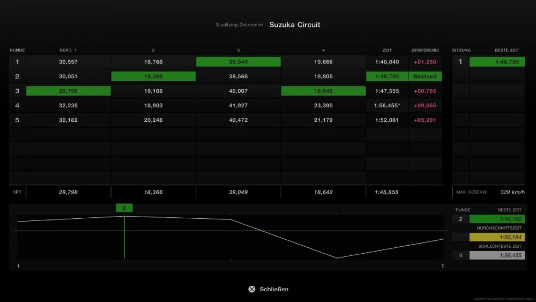Screen dimensions: 536x302
Task: Select sector 4 time 21,179
Action: [x=323, y=120]
